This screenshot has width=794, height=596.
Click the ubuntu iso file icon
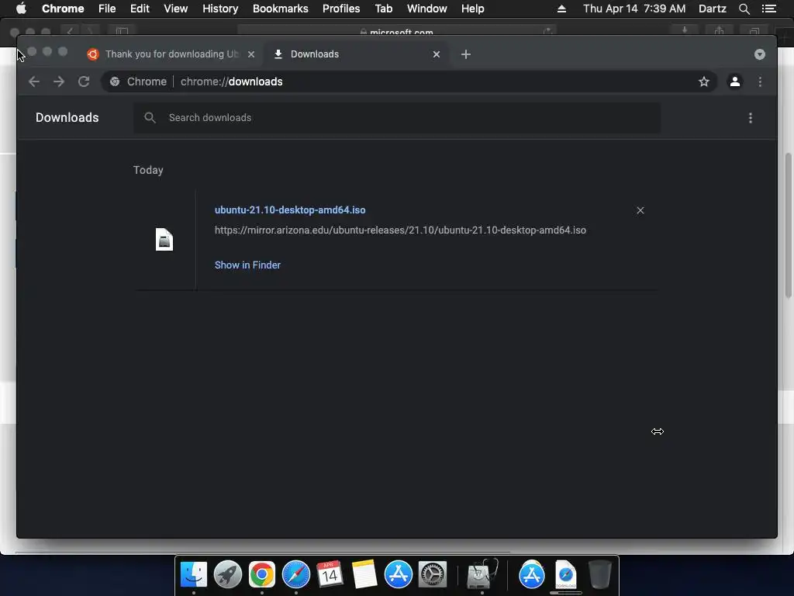coord(164,240)
